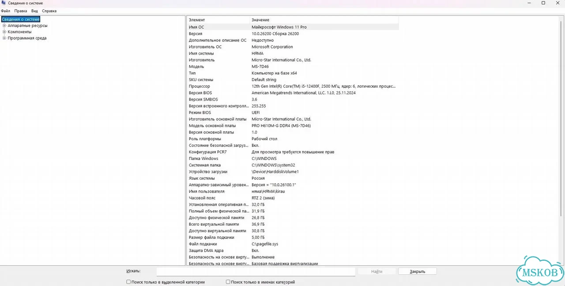Viewport: 565px width, 286px height.
Task: Click the Найти button
Action: click(377, 271)
